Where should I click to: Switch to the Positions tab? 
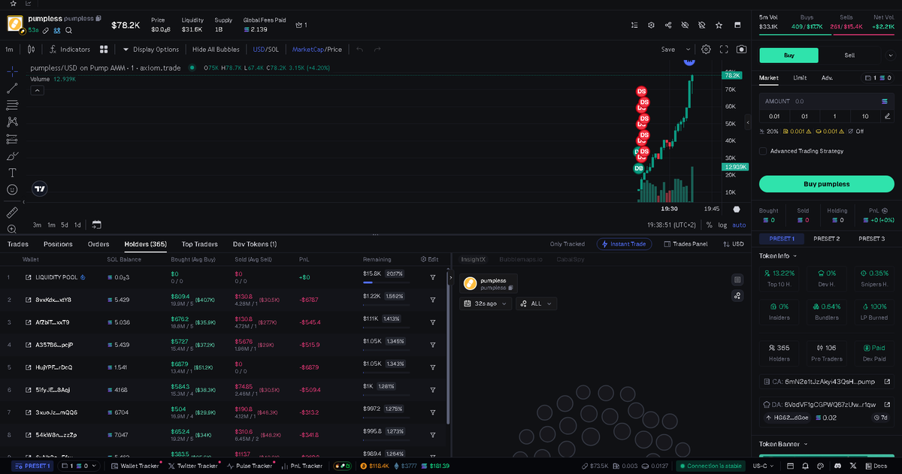point(58,244)
